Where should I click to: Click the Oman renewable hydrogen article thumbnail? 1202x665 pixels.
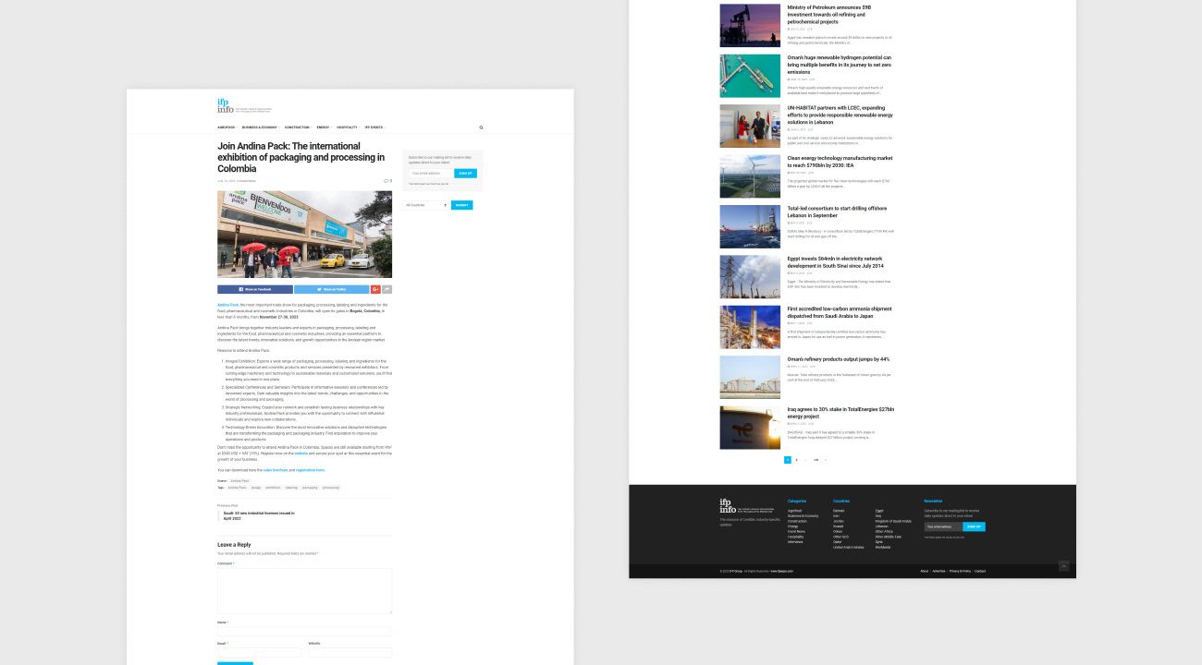click(750, 76)
